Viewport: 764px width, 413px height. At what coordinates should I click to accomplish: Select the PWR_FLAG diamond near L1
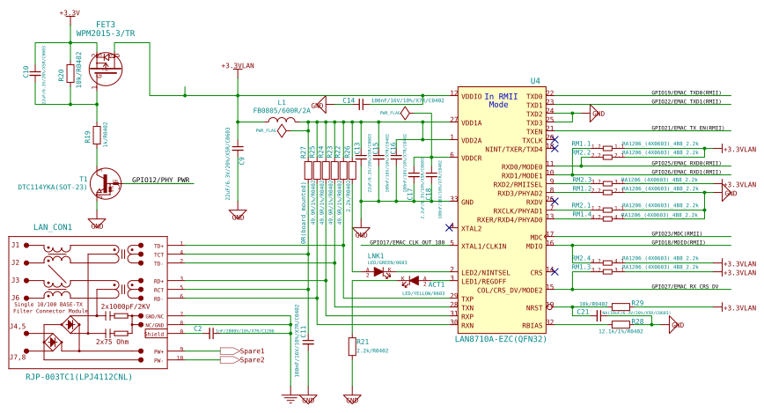[x=282, y=130]
